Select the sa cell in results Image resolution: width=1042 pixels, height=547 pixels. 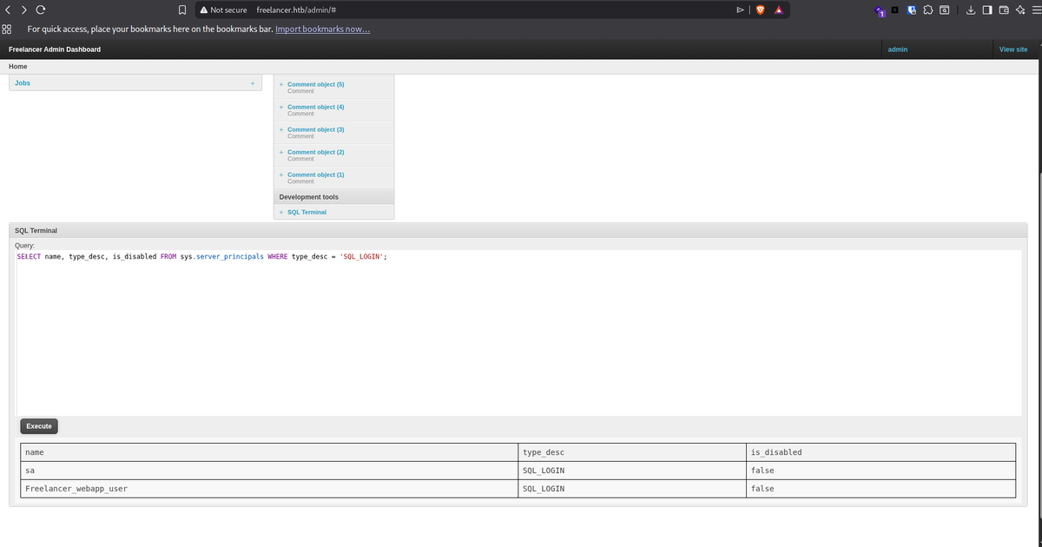(x=269, y=471)
